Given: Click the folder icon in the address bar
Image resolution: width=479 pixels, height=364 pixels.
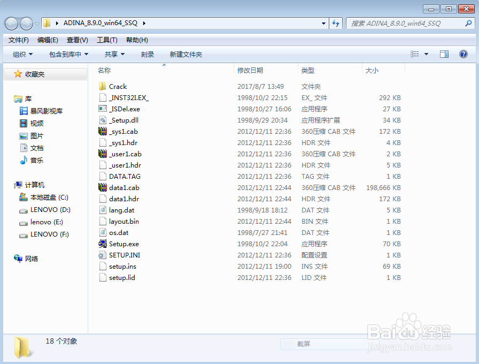Looking at the screenshot, I should click(47, 23).
